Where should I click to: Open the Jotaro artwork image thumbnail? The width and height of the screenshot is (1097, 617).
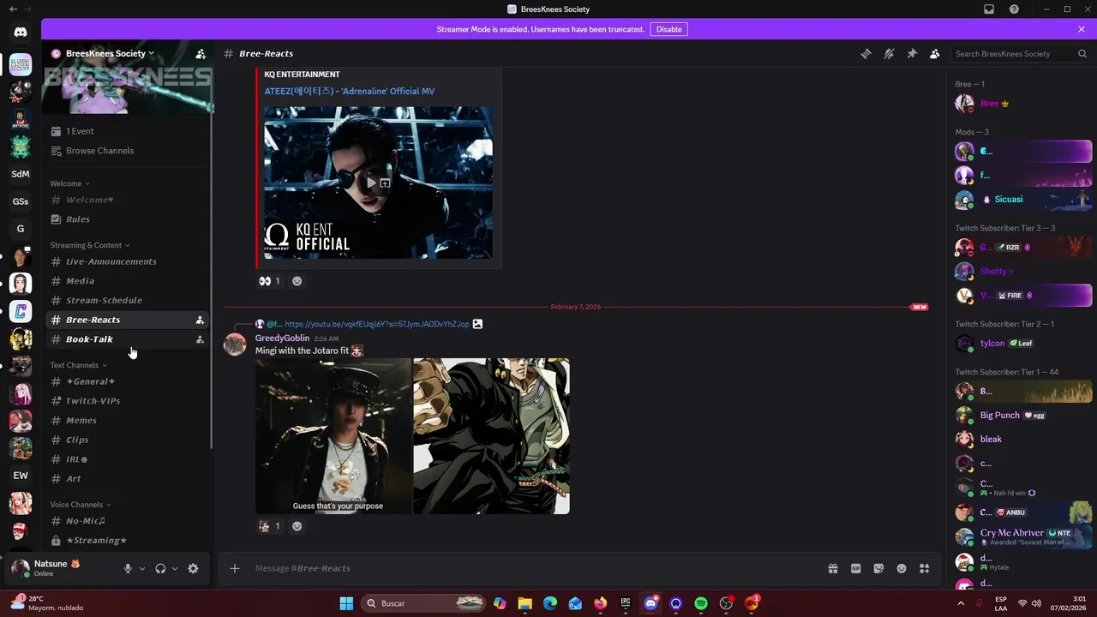[491, 436]
